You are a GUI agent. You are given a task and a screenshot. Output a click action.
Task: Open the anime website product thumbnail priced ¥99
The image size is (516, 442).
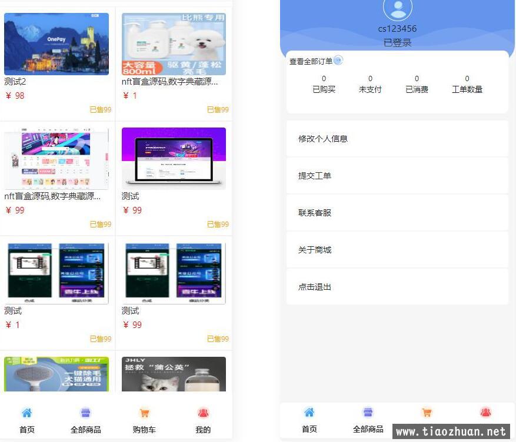click(56, 159)
